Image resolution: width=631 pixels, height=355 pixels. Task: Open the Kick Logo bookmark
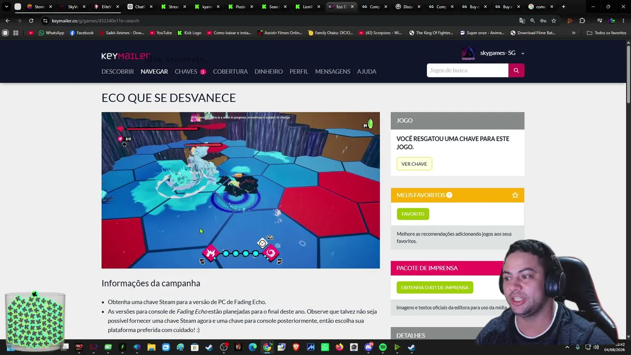189,33
